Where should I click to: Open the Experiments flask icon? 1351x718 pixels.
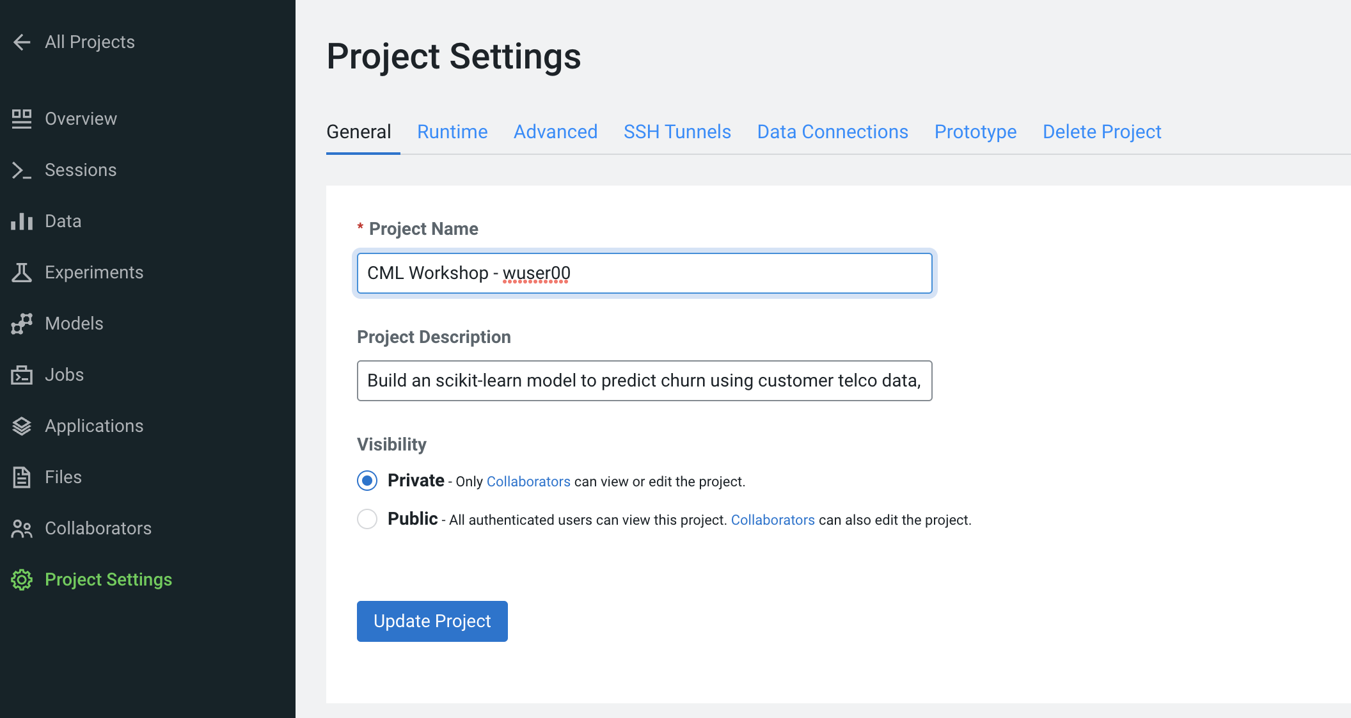[x=22, y=273]
